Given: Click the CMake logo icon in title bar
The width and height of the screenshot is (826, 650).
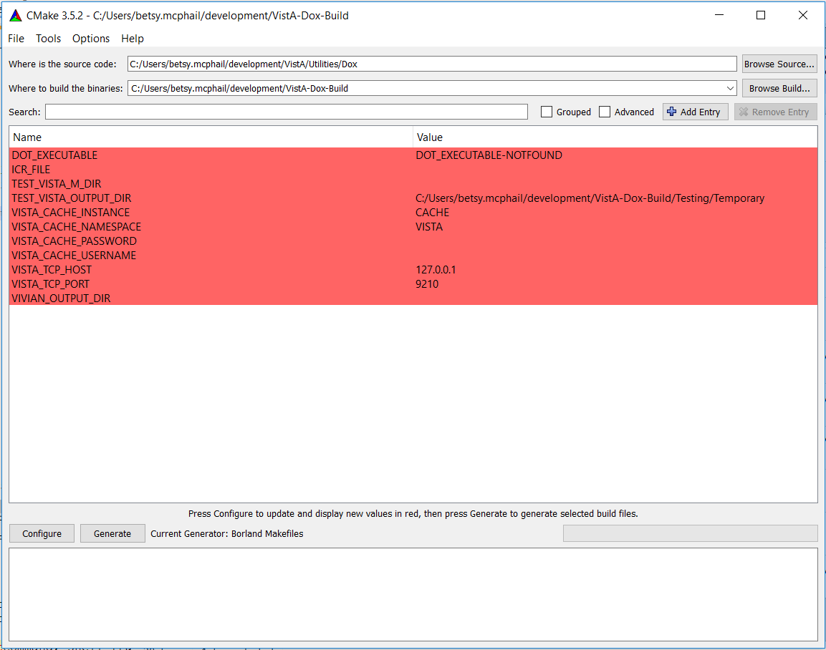Looking at the screenshot, I should pos(15,15).
